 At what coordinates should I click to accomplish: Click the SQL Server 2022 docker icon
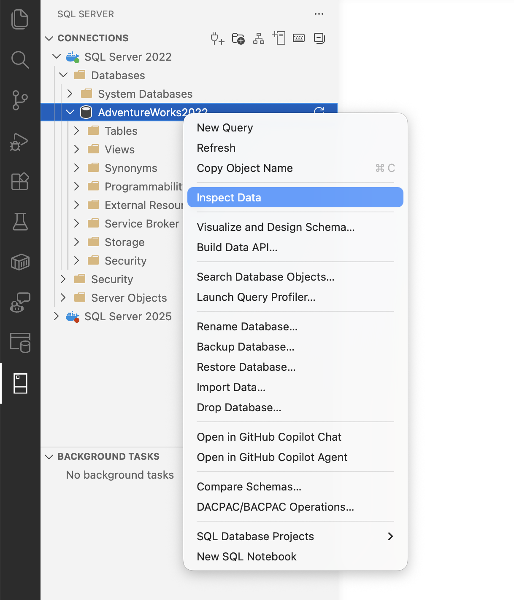point(73,57)
